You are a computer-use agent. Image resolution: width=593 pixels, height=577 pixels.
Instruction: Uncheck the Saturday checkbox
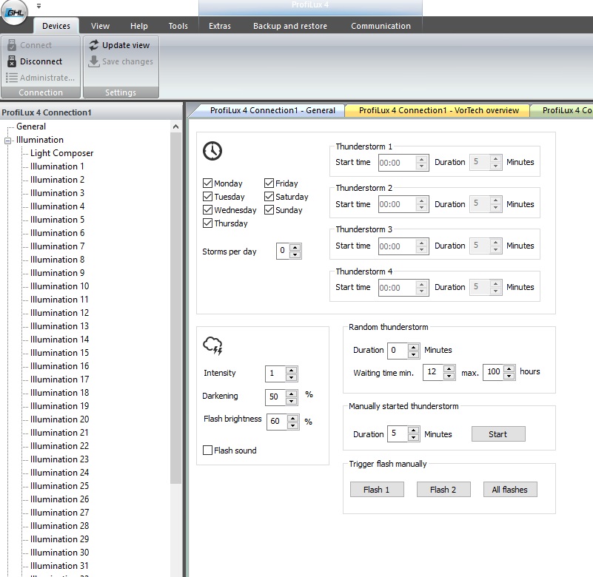pyautogui.click(x=269, y=197)
